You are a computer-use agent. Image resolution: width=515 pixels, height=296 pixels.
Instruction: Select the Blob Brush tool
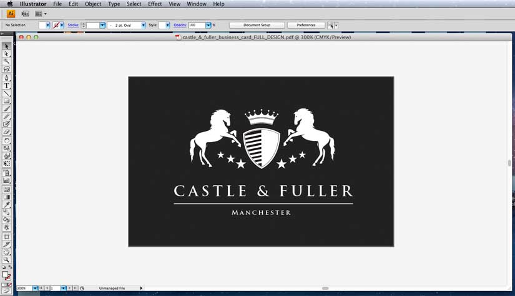pos(7,124)
